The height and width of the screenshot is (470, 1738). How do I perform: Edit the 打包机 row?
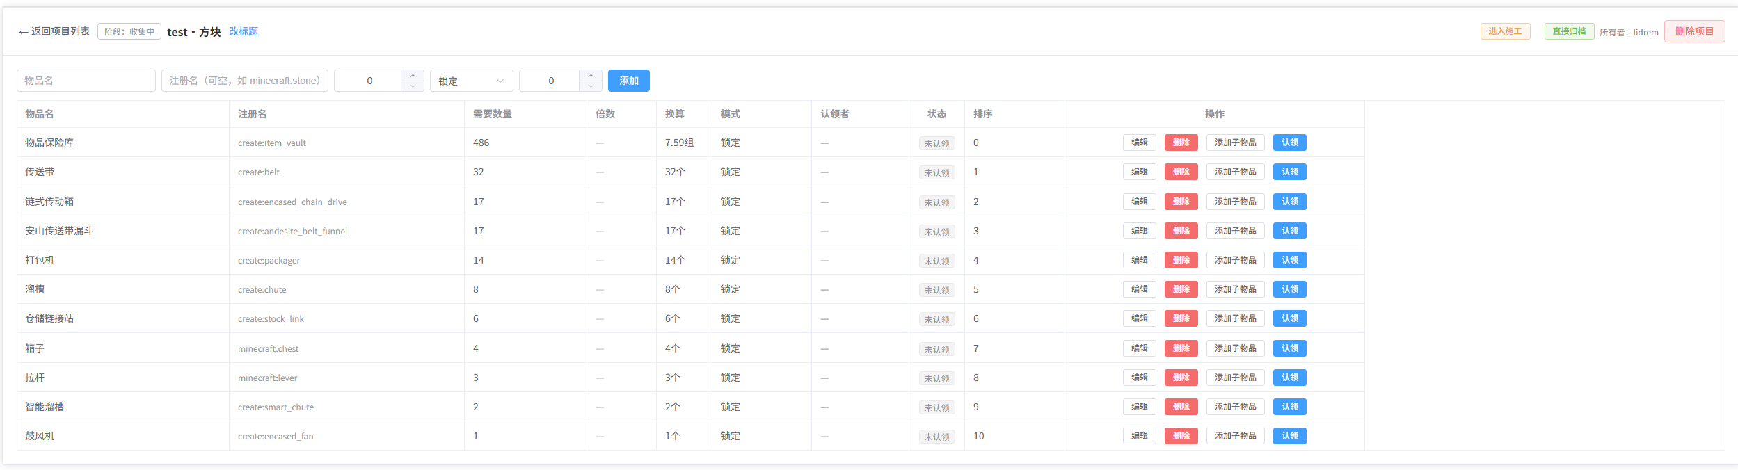[1140, 260]
